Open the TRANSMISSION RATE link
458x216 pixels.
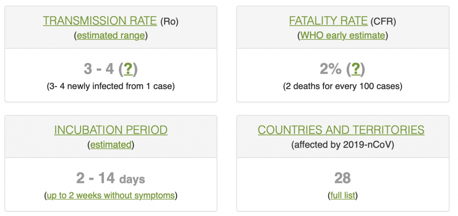(100, 21)
